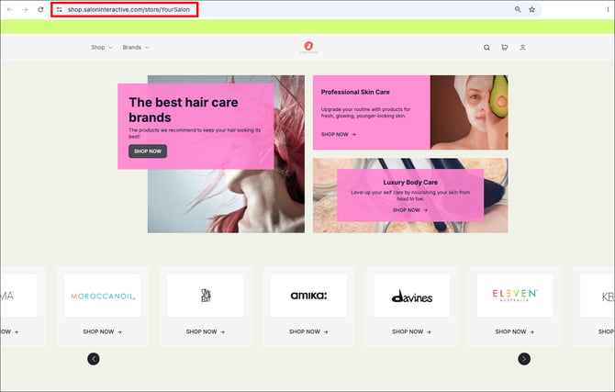Show previous brands with left carousel arrow

[x=94, y=359]
